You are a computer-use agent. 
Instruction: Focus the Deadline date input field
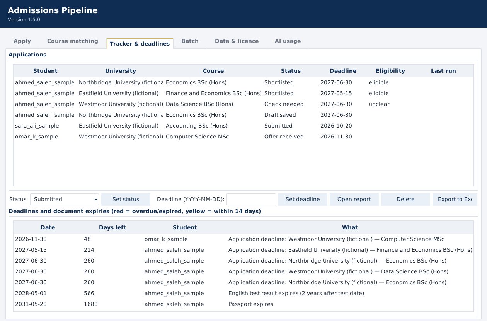point(251,200)
